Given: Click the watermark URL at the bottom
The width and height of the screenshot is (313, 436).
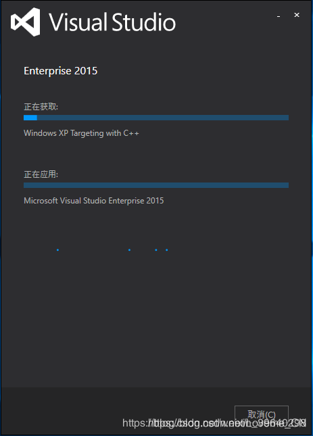Looking at the screenshot, I should 214,423.
